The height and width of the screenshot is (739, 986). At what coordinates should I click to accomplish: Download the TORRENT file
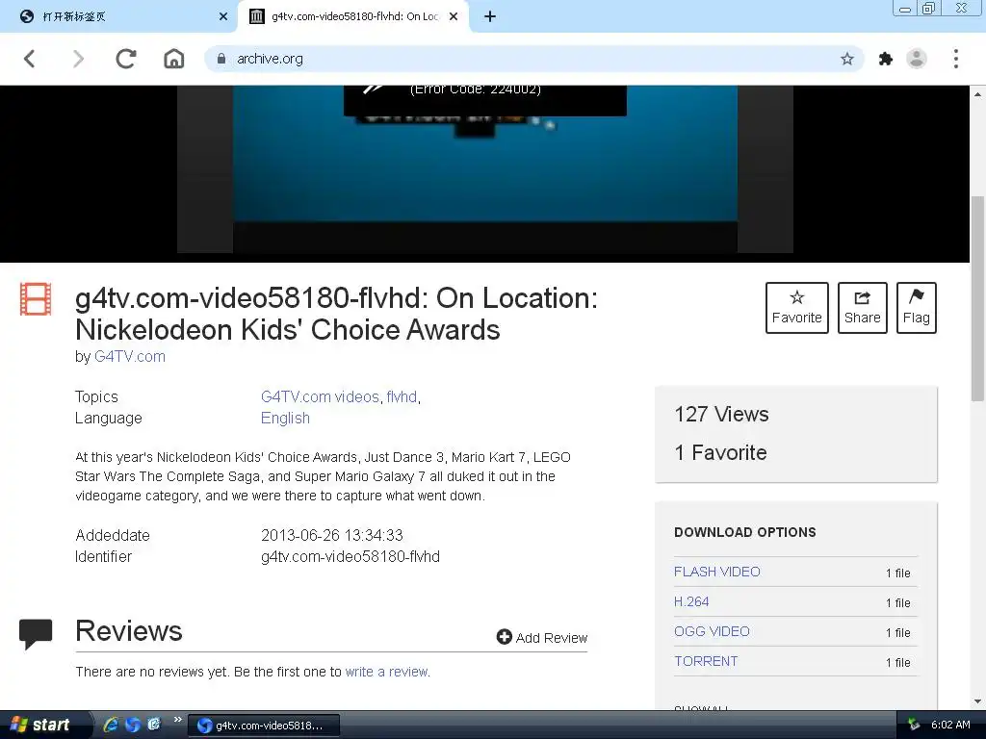(706, 661)
